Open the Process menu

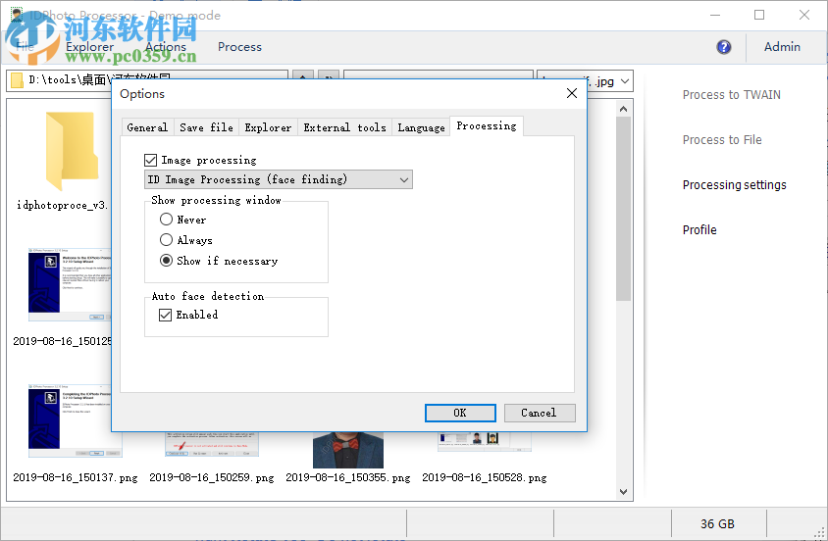tap(239, 47)
